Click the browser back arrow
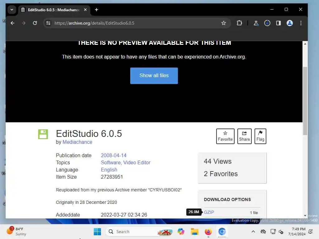Screen dimensions: 319x239 [12, 23]
